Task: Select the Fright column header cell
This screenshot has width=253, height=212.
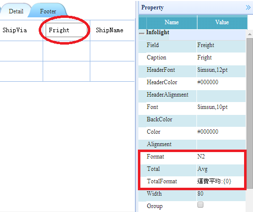Action: pyautogui.click(x=66, y=30)
